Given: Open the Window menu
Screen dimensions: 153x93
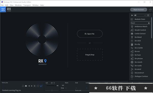Looking at the screenshot, I should [x=35, y=5].
